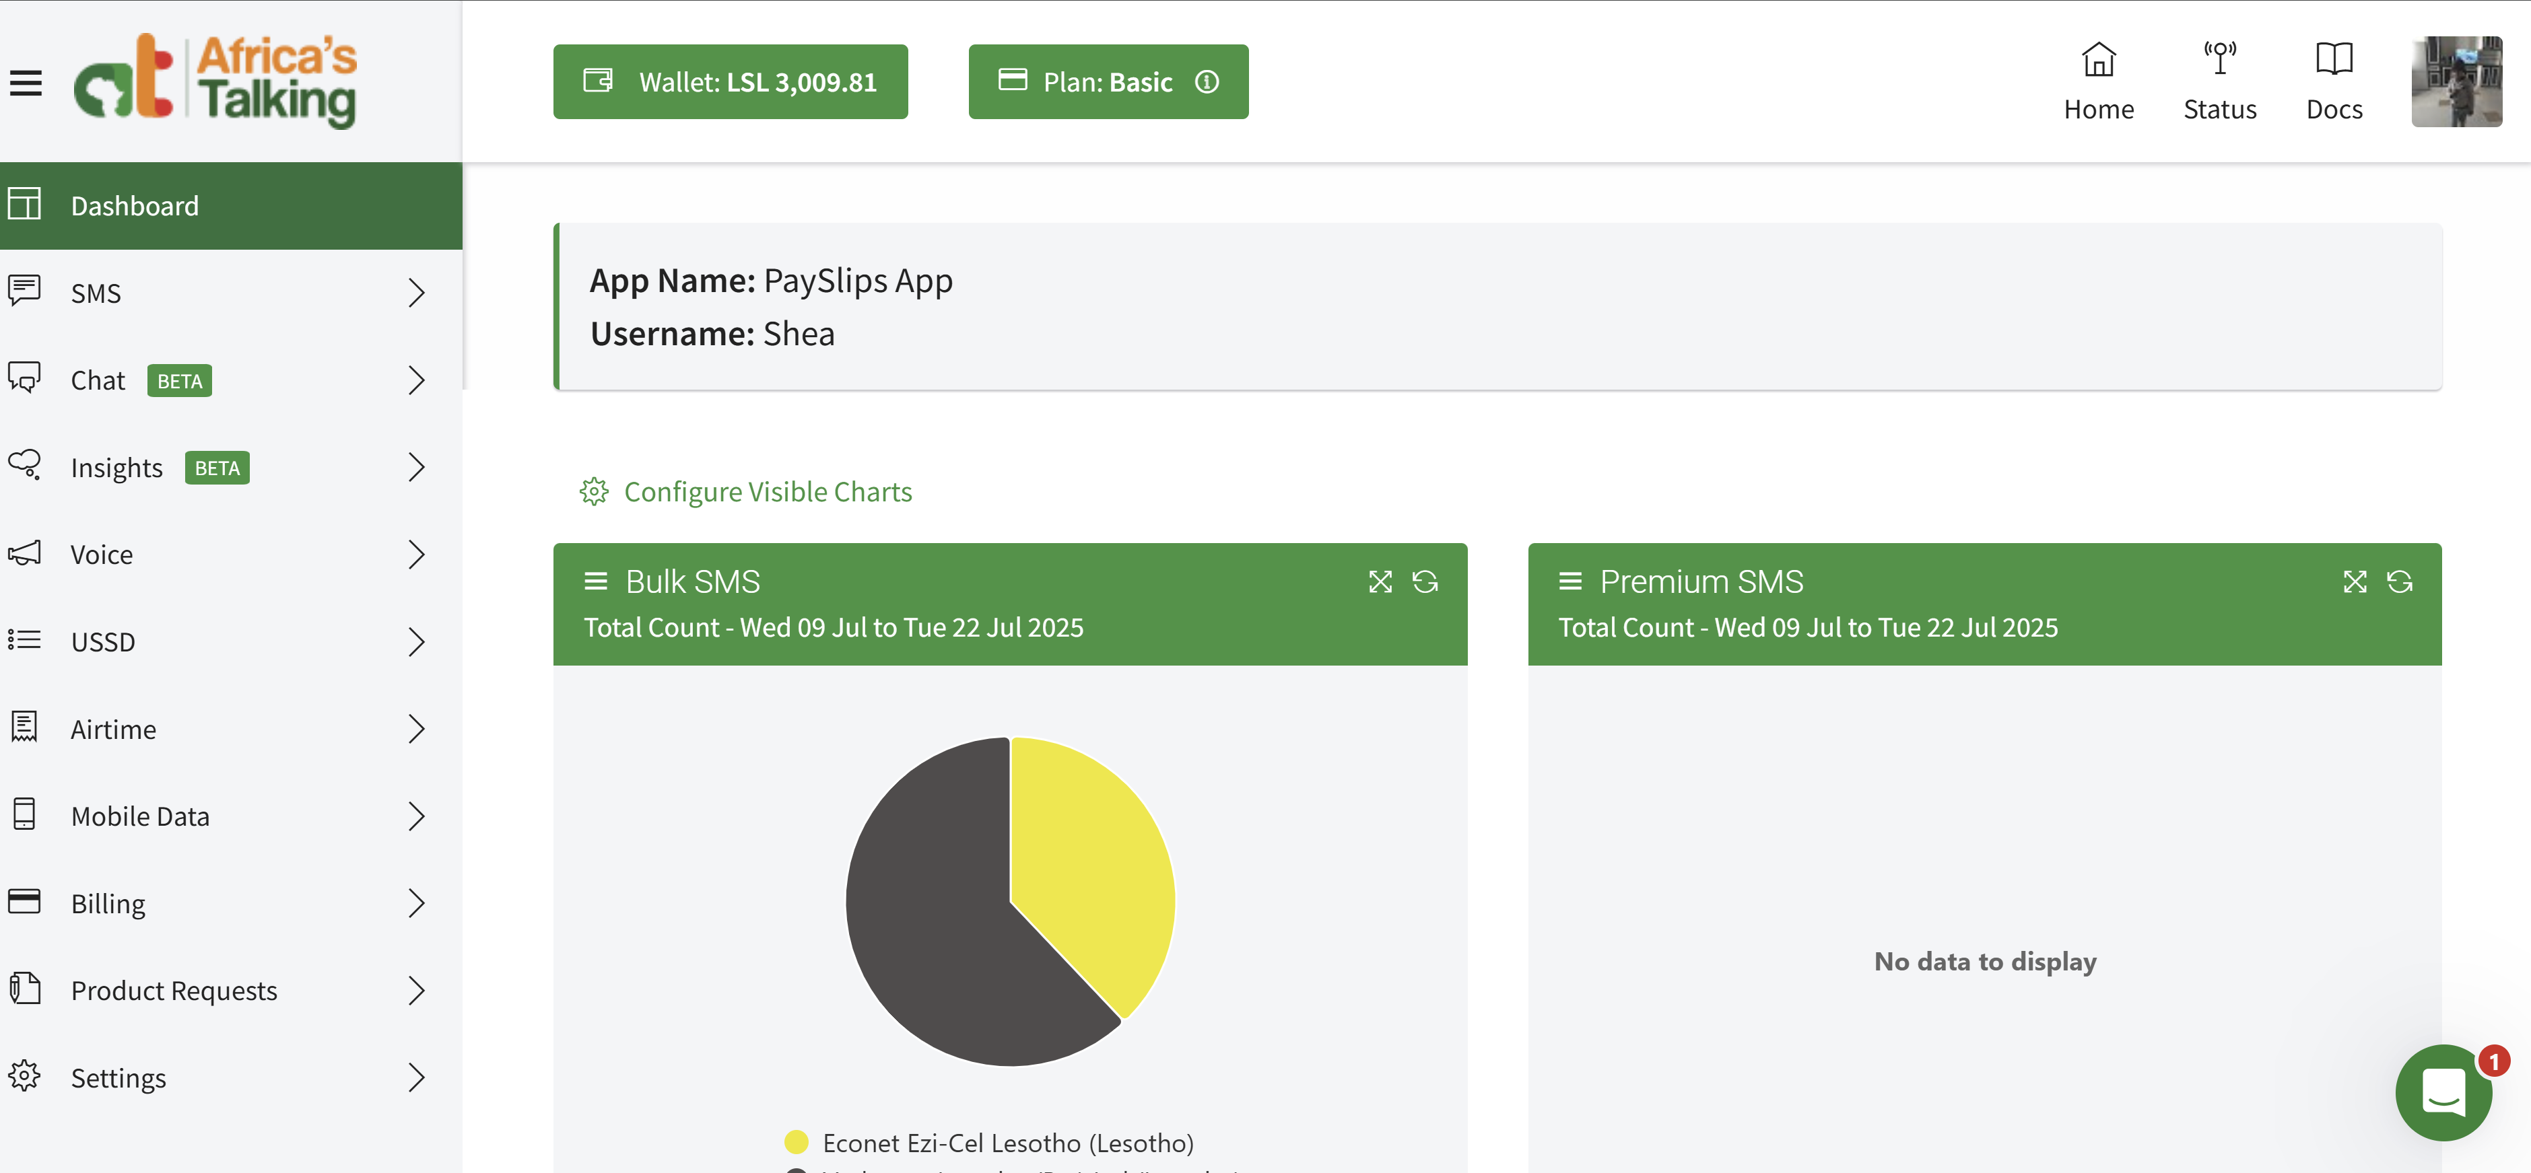Expand the USSD menu chevron
Image resolution: width=2531 pixels, height=1173 pixels.
point(417,641)
